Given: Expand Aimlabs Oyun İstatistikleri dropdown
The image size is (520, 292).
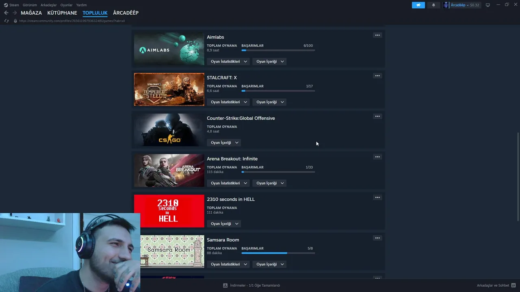Looking at the screenshot, I should [x=229, y=62].
